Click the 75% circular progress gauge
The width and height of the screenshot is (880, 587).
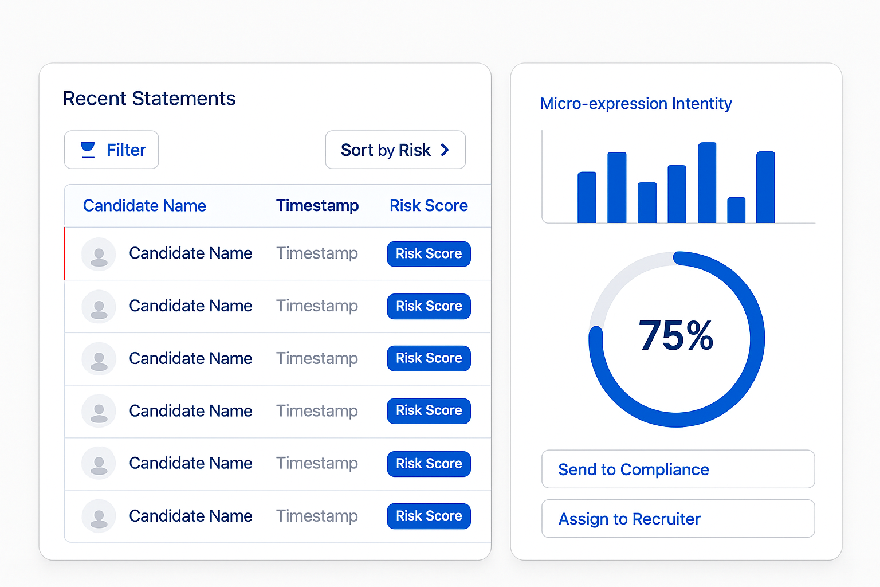point(677,339)
